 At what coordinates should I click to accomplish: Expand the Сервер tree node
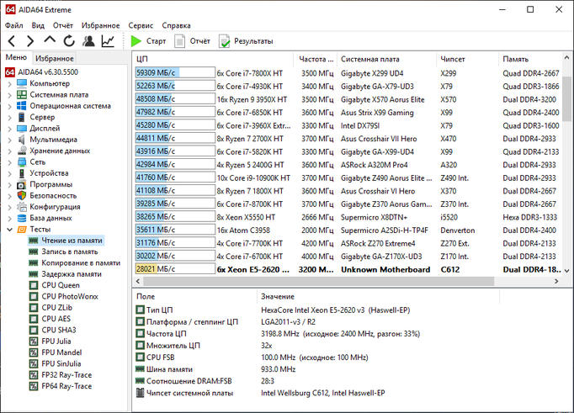[x=10, y=118]
